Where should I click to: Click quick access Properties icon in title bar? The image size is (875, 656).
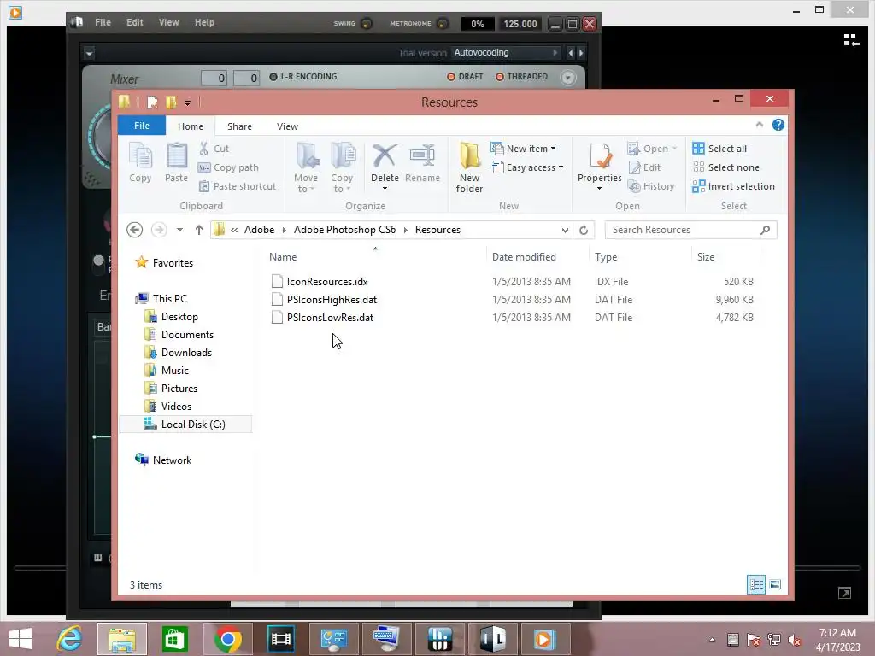pos(152,102)
